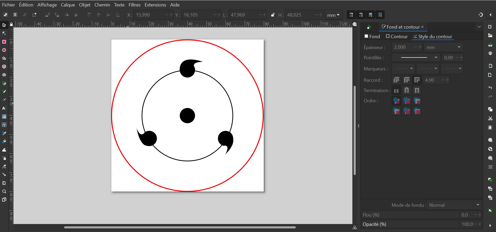Open the Fichier menu

tap(9, 5)
